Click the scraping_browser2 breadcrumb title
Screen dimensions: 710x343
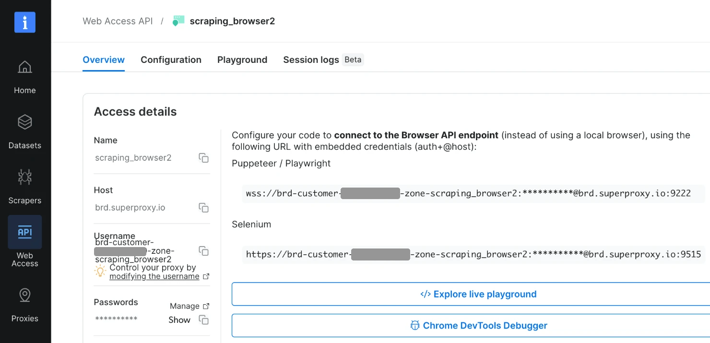point(232,21)
